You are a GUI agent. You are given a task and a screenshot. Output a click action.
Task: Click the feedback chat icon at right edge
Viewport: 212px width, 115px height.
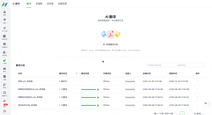pos(206,103)
